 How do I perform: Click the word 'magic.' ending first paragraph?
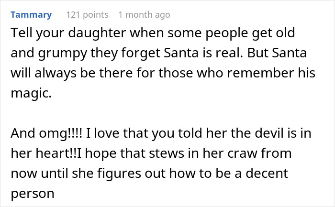tap(31, 93)
